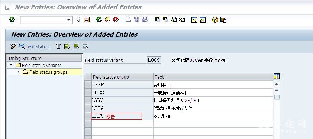Go to the last page icon
Screen dimensions: 313x139
[182, 19]
